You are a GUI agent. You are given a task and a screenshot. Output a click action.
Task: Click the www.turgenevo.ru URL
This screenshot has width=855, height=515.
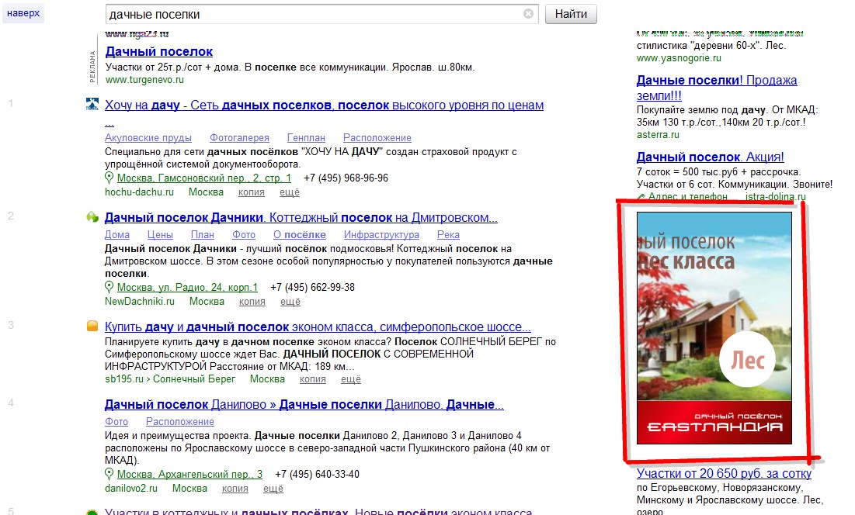point(144,79)
